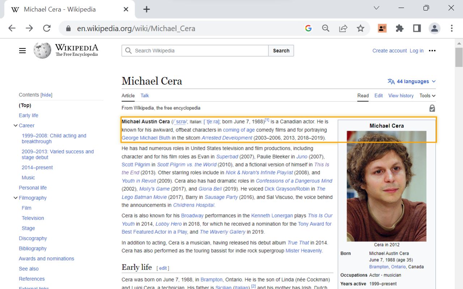Go forward to the next page

tap(29, 28)
